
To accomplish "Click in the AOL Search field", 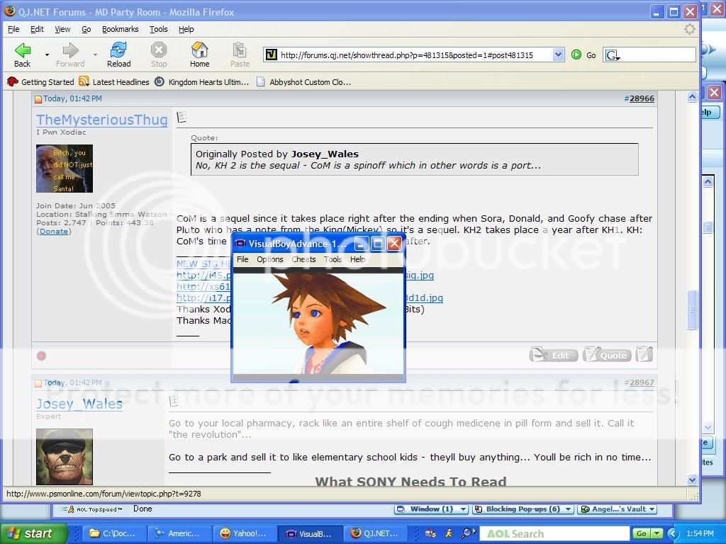I will coord(553,533).
